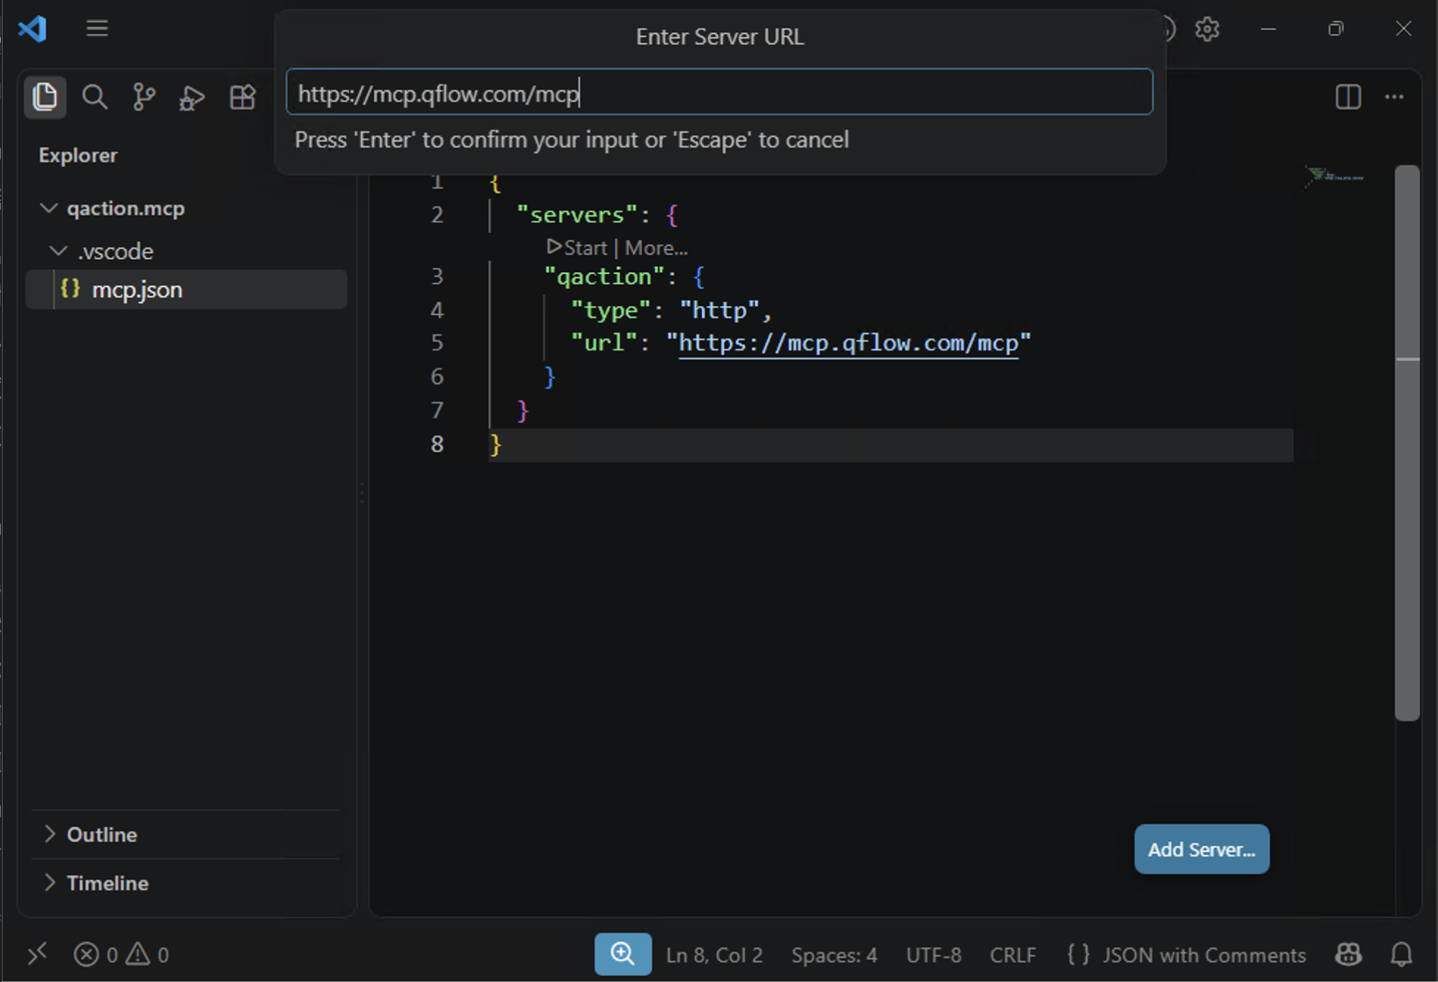Open remote window indicator in status bar
Image resolution: width=1438 pixels, height=982 pixels.
(x=37, y=954)
